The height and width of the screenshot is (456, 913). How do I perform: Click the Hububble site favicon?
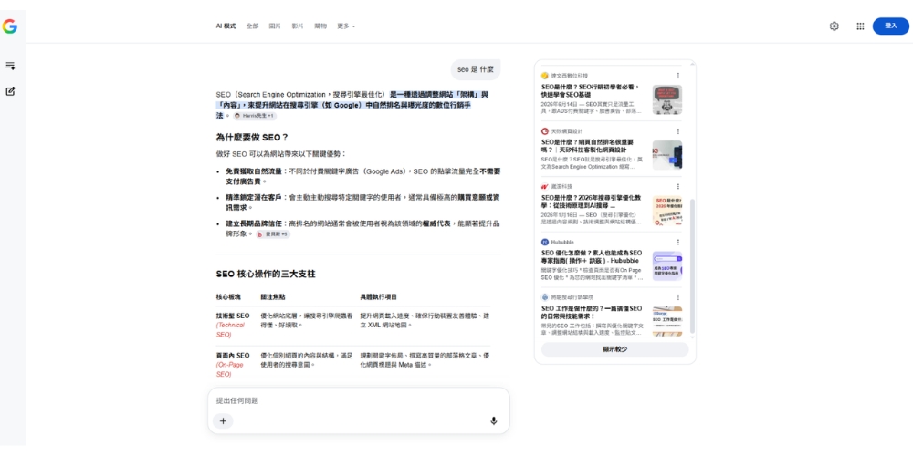click(x=545, y=242)
